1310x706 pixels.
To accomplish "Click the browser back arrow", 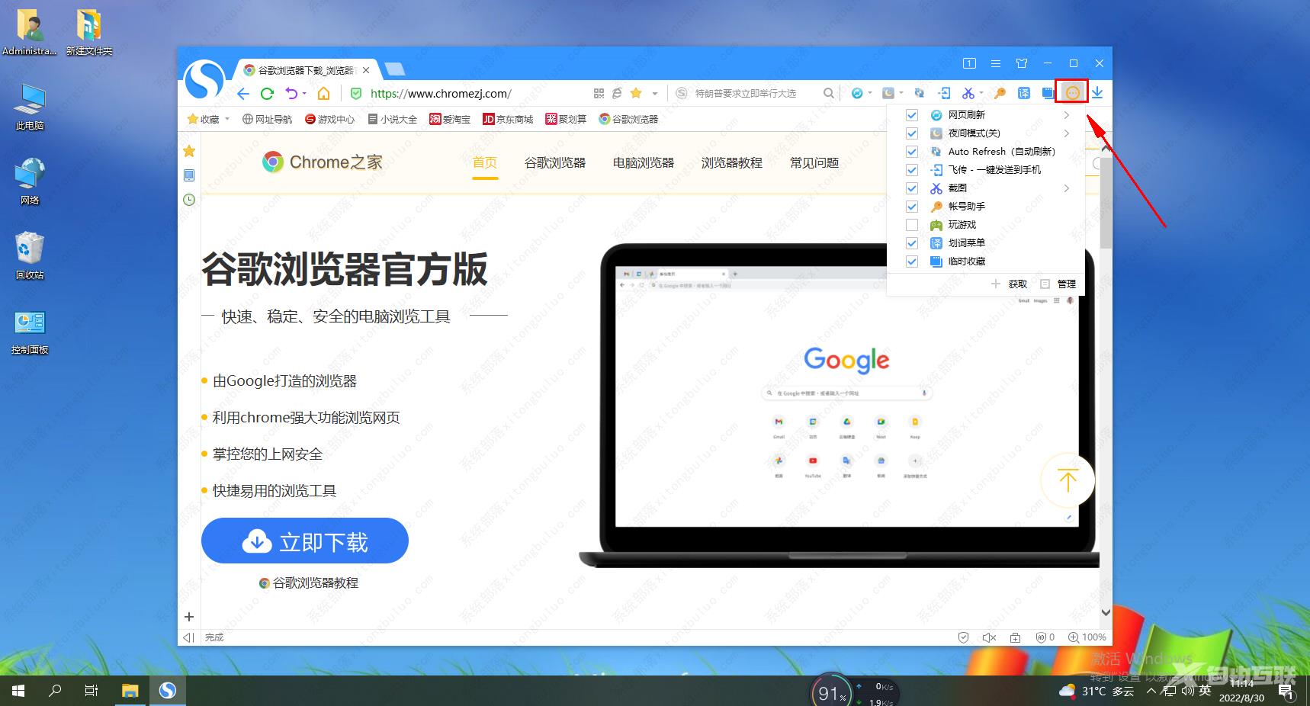I will point(243,94).
